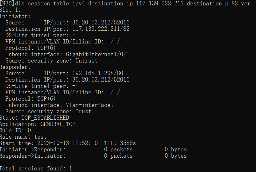This screenshot has width=256, height=172.
Task: Click the Vlan-interface1 inbound interface text
Action: (89, 105)
